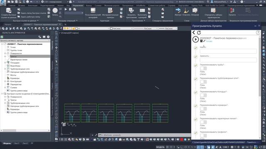The image size is (266, 149).
Task: Go back in Dynamo Player
Action: click(x=194, y=32)
